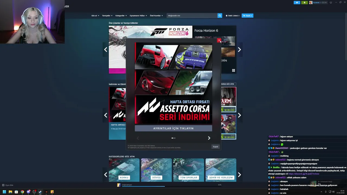This screenshot has height=195, width=347.
Task: Click the Kapat button in the popup
Action: [216, 147]
